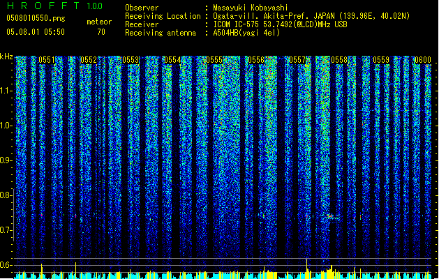Viewport: 439px width, 279px height.
Task: Click the meteor count value 70
Action: (101, 32)
